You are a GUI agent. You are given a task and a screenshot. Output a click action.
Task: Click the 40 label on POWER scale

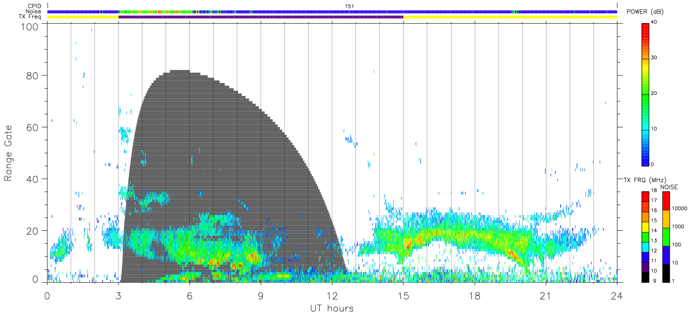(x=654, y=22)
